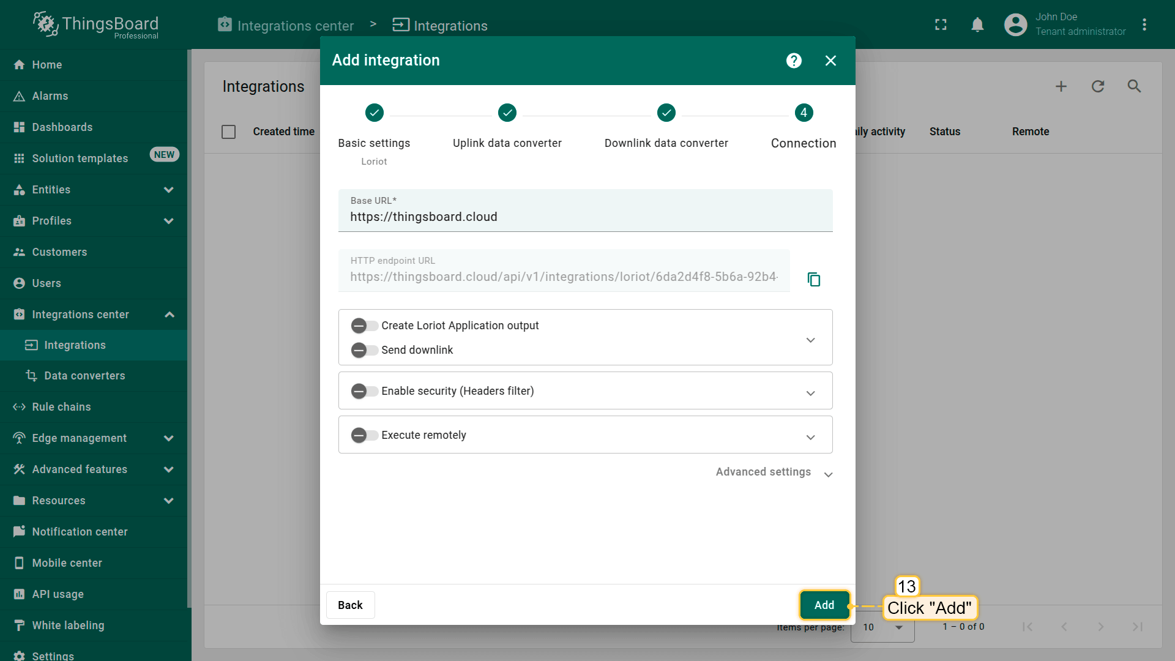Open the three-dot user menu
The width and height of the screenshot is (1175, 661).
pyautogui.click(x=1144, y=25)
